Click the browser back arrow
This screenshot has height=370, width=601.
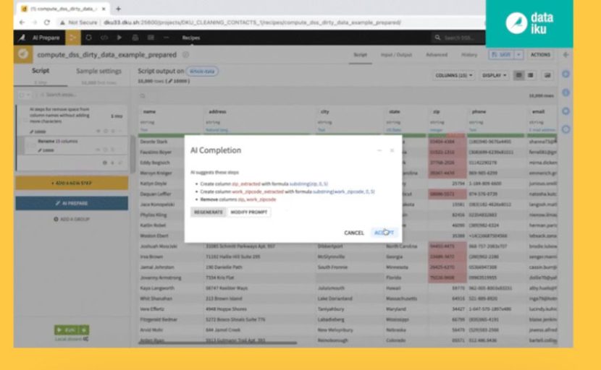(22, 22)
